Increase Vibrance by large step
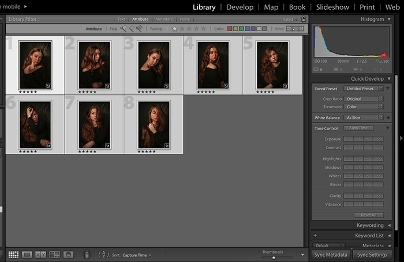The height and width of the screenshot is (262, 404). tap(379, 204)
